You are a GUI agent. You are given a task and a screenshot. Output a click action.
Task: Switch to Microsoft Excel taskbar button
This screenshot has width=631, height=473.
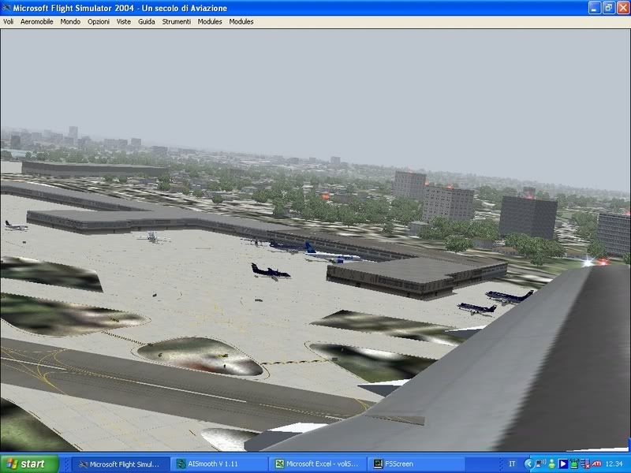tap(317, 464)
